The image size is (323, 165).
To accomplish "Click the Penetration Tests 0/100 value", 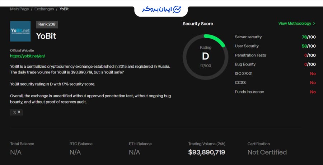I will coord(310,55).
